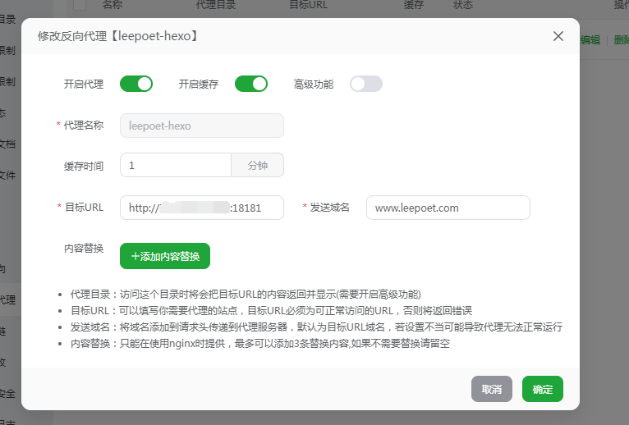
Task: Disable the 开启缓存 switch
Action: tap(251, 84)
